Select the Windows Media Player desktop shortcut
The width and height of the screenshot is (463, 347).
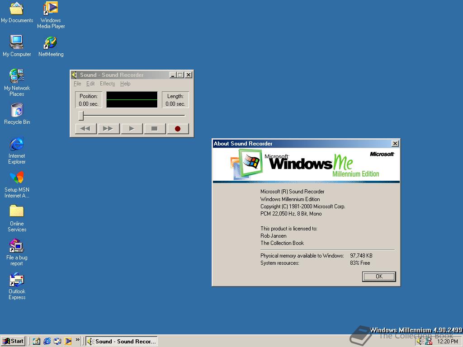coord(51,15)
